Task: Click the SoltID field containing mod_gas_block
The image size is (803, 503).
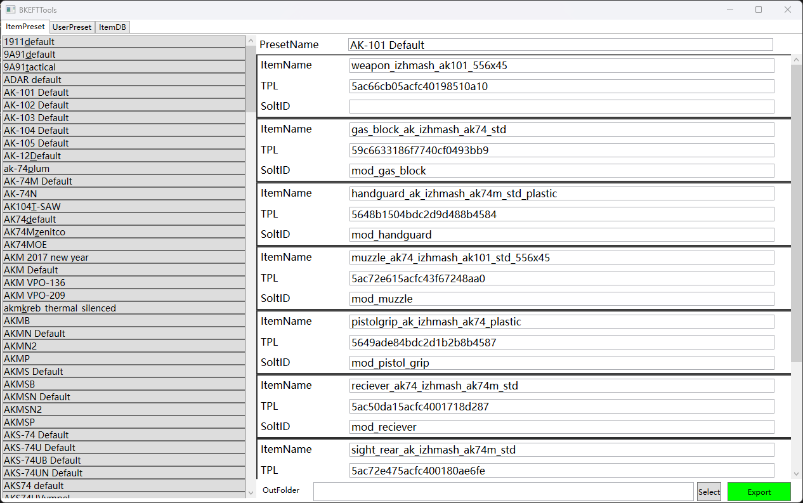Action: [562, 171]
